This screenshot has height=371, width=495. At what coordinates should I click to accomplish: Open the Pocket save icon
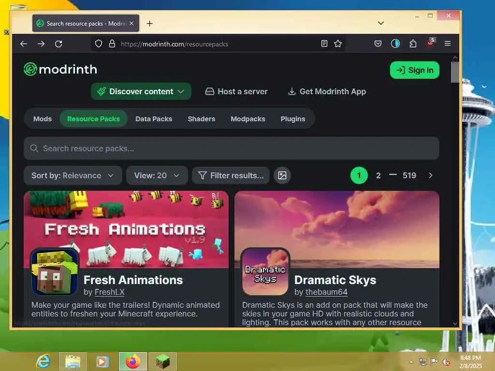pyautogui.click(x=378, y=43)
